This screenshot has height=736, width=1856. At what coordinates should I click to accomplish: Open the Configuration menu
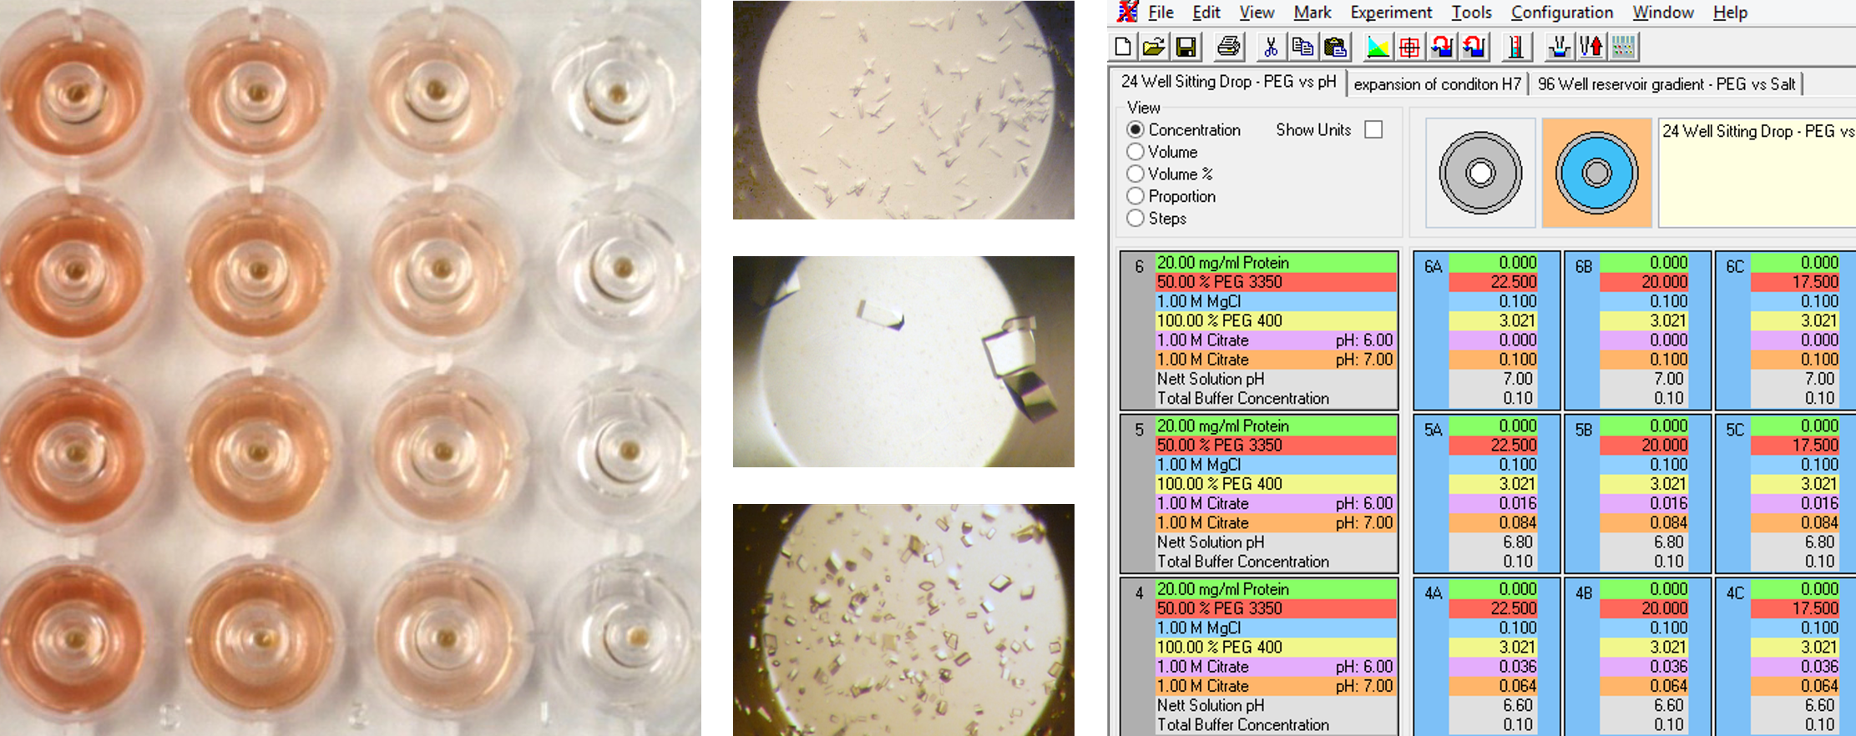[1562, 13]
